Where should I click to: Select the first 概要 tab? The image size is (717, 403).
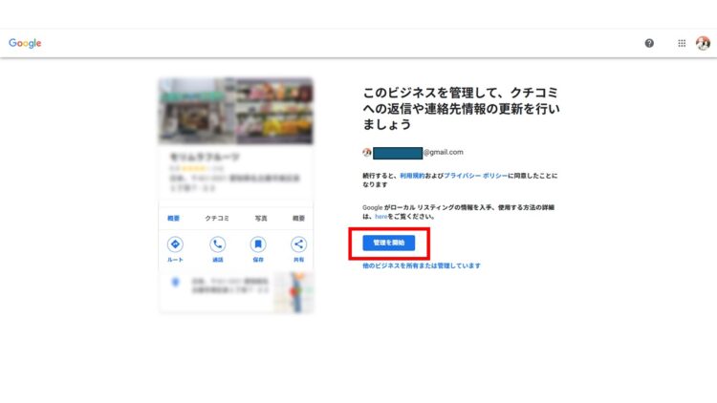[x=173, y=219]
